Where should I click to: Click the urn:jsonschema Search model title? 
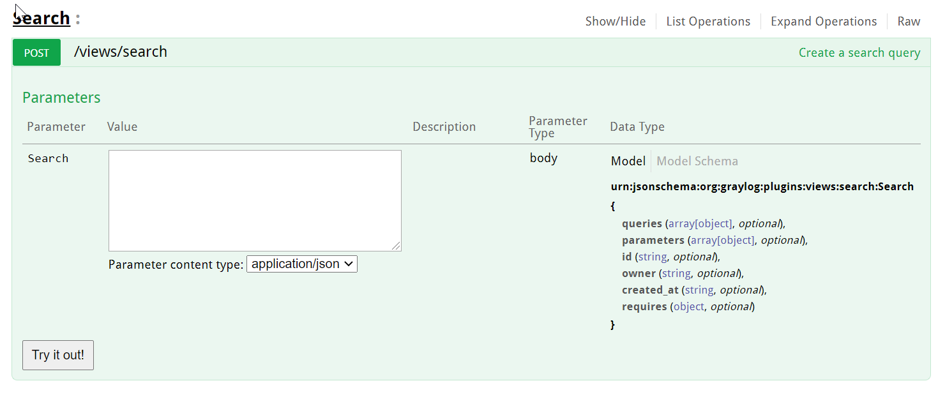coord(762,187)
